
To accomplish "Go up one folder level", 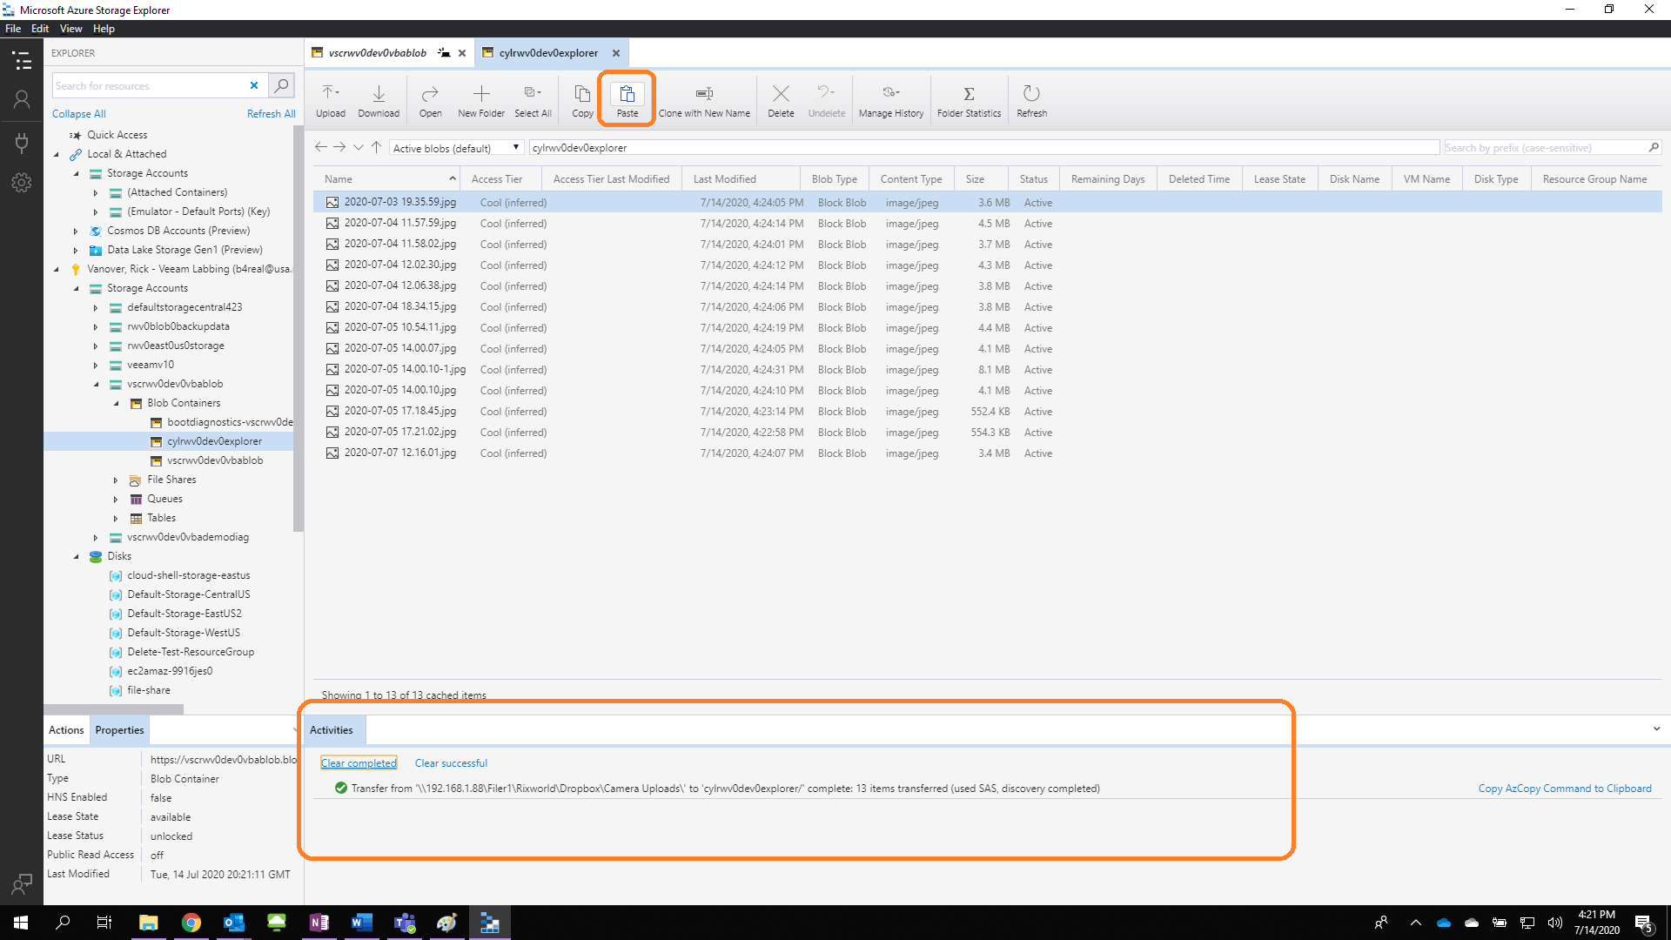I will (x=376, y=147).
